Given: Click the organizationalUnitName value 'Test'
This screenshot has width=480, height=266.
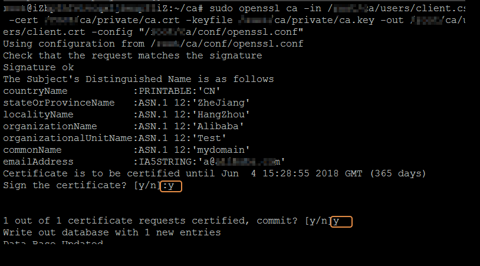Looking at the screenshot, I should coord(215,139).
